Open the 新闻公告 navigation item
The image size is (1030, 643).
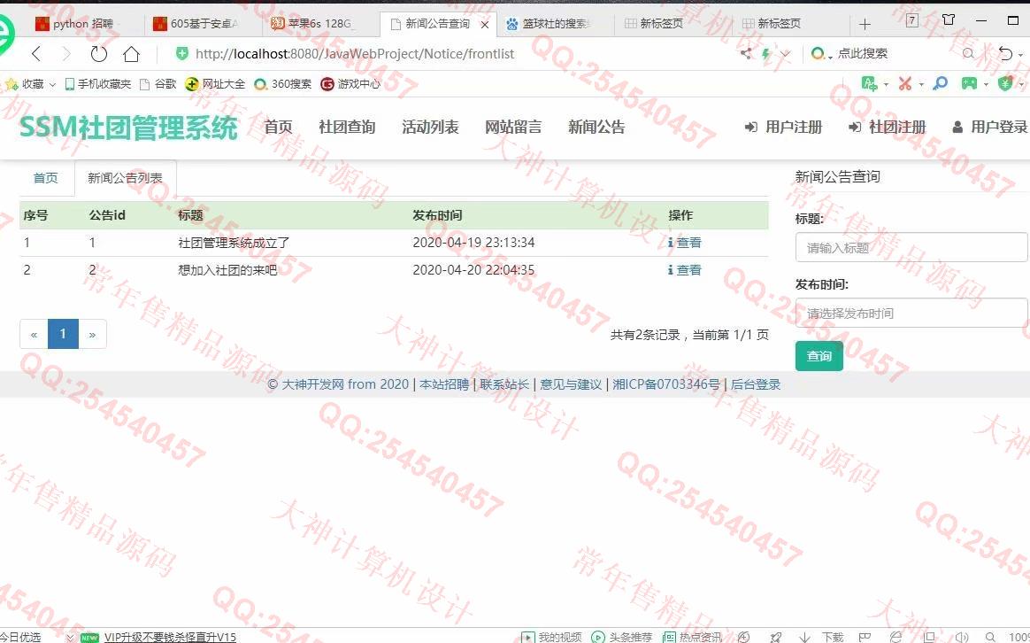596,127
